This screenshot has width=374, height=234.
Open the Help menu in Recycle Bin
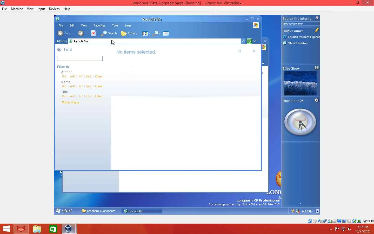tap(128, 25)
